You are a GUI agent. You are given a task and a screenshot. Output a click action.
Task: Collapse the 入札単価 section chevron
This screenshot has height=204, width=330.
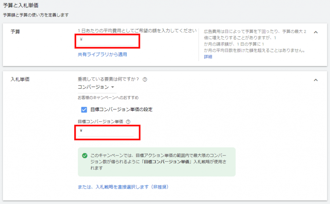(x=316, y=80)
